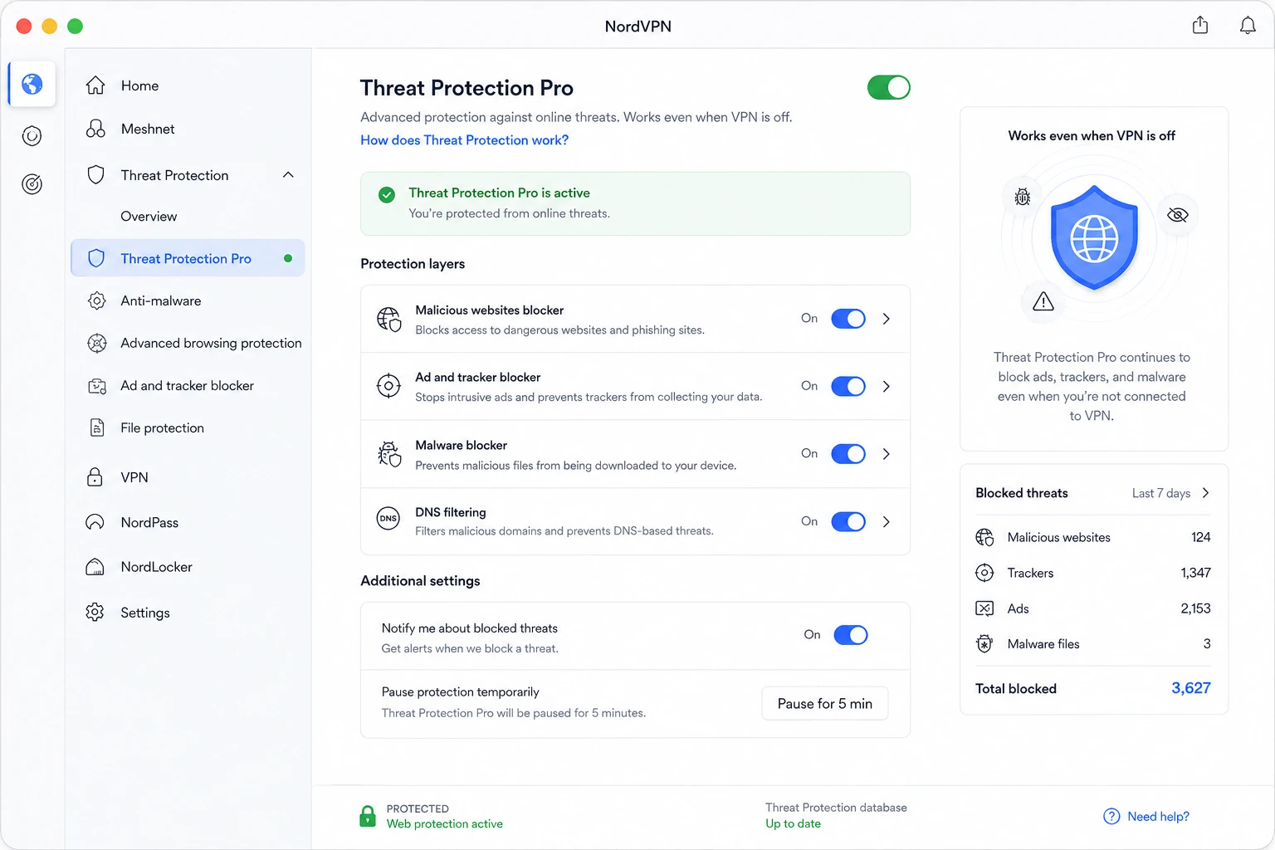The image size is (1275, 850).
Task: Click the File protection document icon
Action: (96, 427)
